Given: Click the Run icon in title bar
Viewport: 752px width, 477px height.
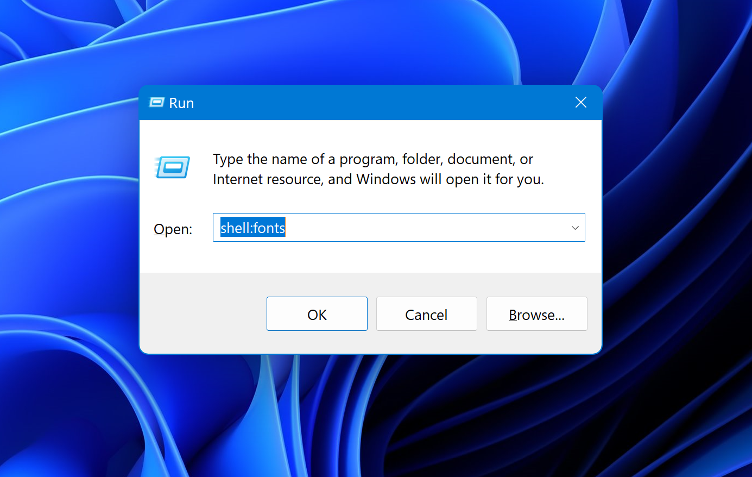Looking at the screenshot, I should pos(156,102).
